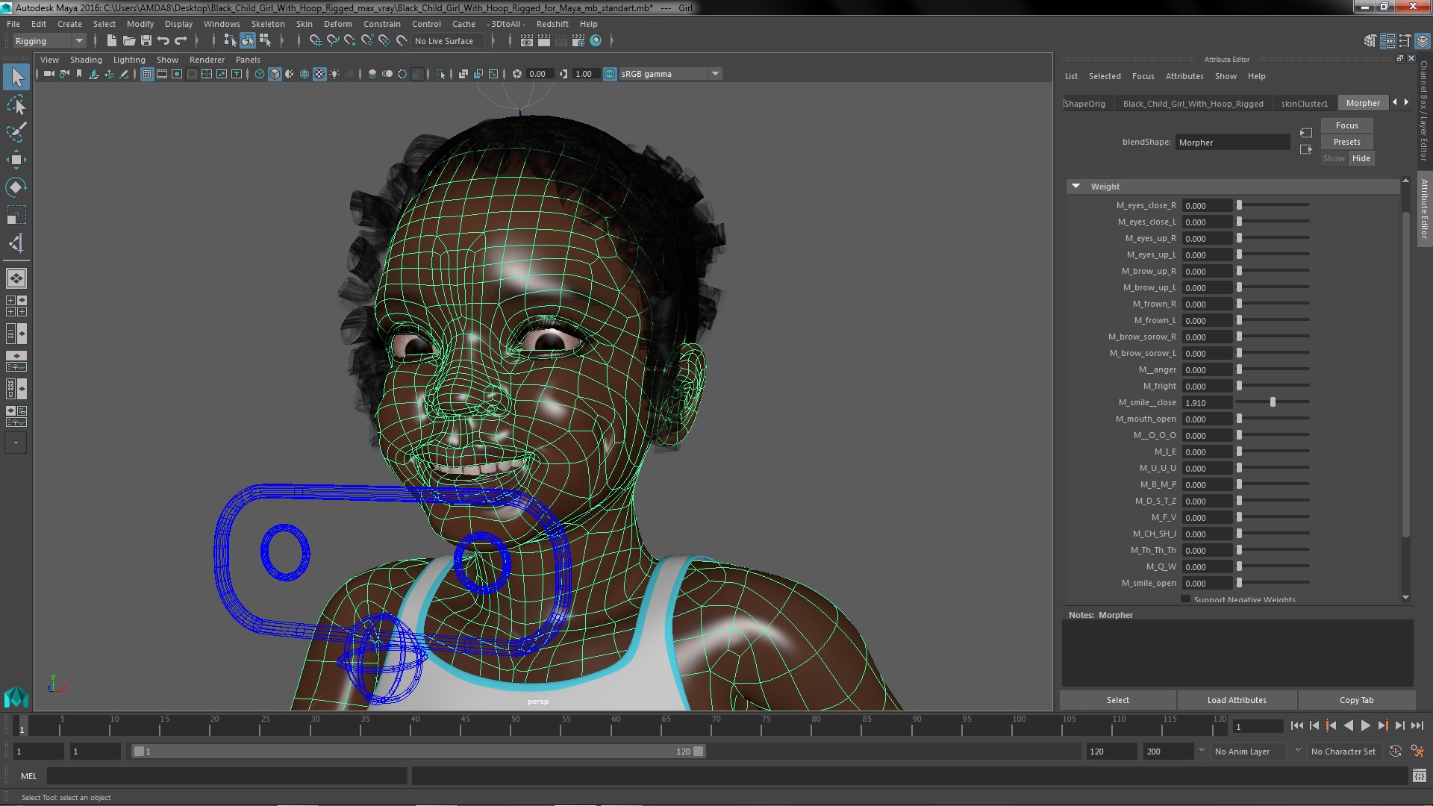Open a scene using the folder icon
The image size is (1433, 806).
click(129, 41)
